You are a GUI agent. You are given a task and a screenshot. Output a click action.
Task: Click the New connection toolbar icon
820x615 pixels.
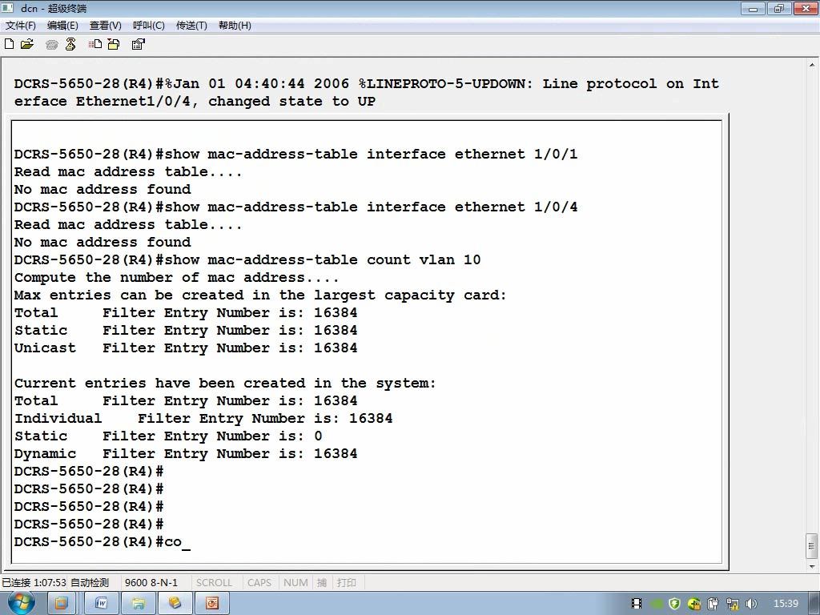click(x=9, y=44)
